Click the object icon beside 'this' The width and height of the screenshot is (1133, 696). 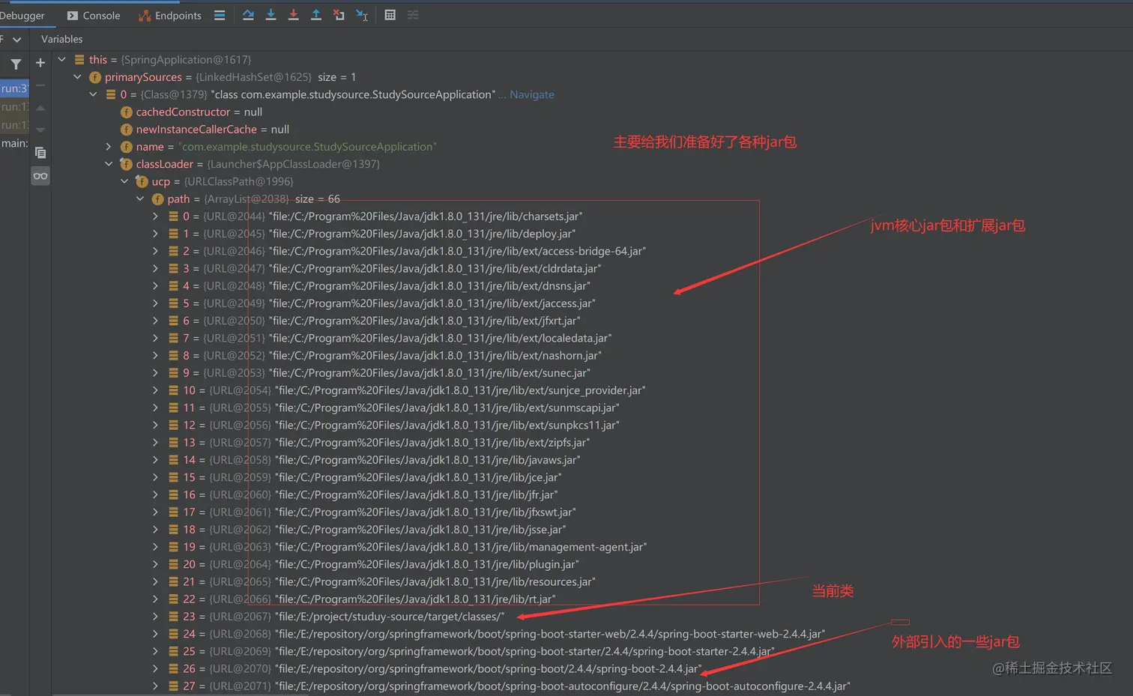click(x=79, y=60)
